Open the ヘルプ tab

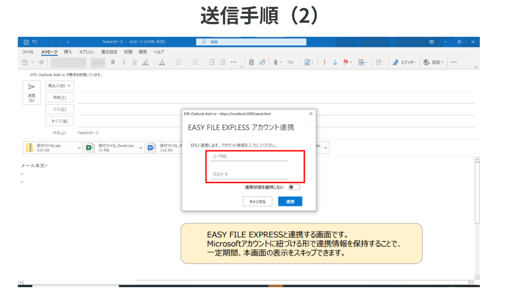point(159,52)
